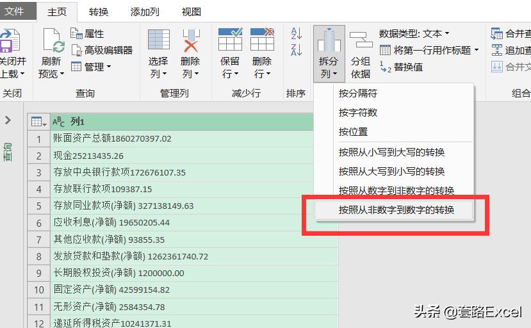Click cell 存放中央银行款项172676107.35
531x328 pixels.
182,172
